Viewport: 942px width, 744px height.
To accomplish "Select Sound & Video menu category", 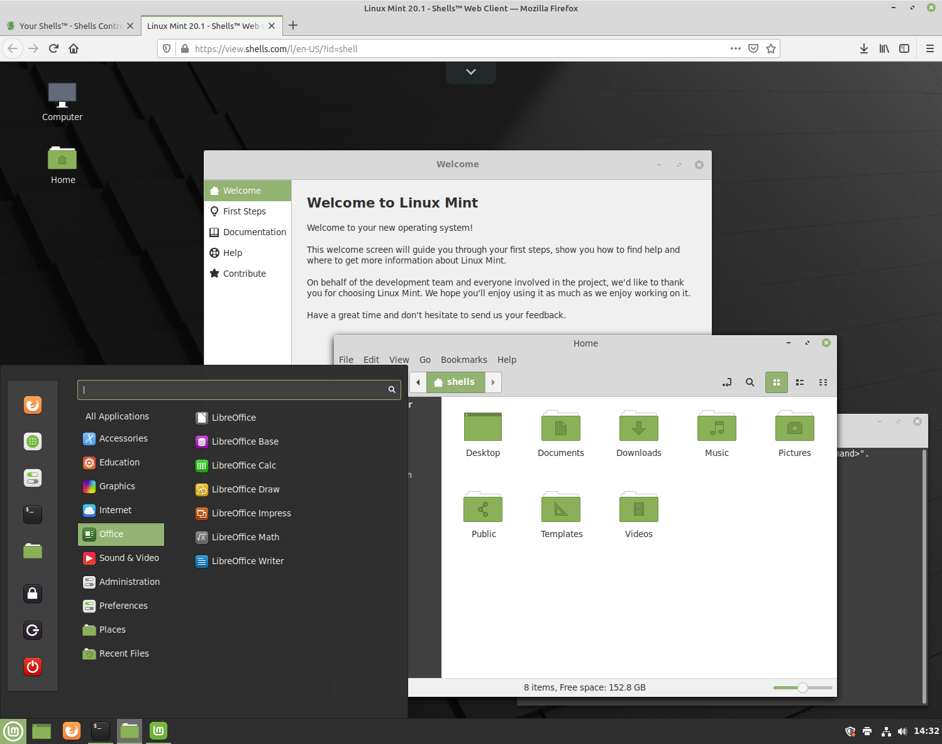I will point(121,558).
